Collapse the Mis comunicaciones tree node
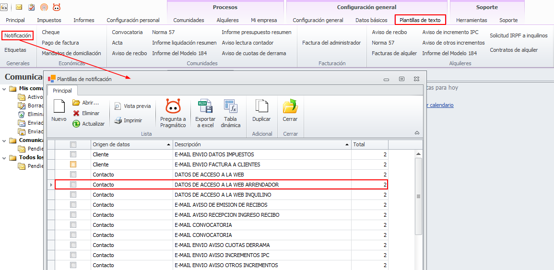The height and width of the screenshot is (270, 554). pyautogui.click(x=4, y=89)
